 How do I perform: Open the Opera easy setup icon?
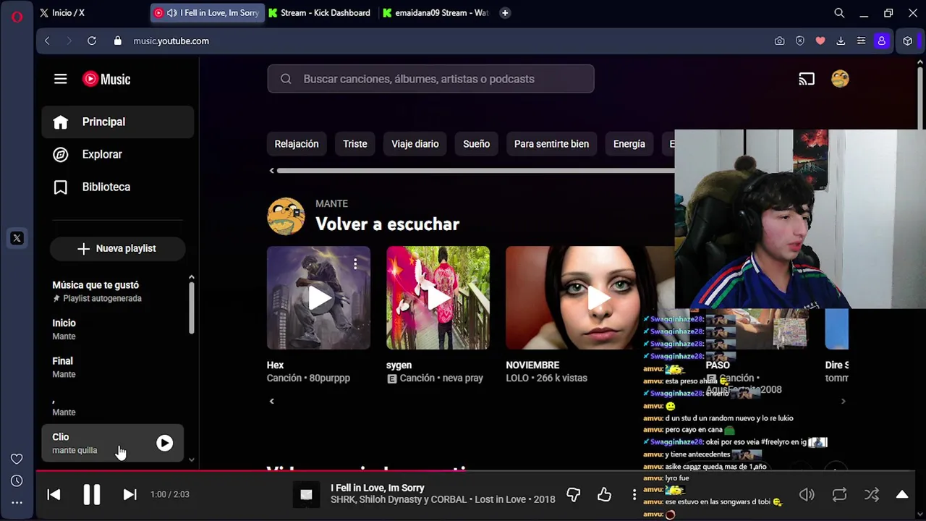pos(861,41)
